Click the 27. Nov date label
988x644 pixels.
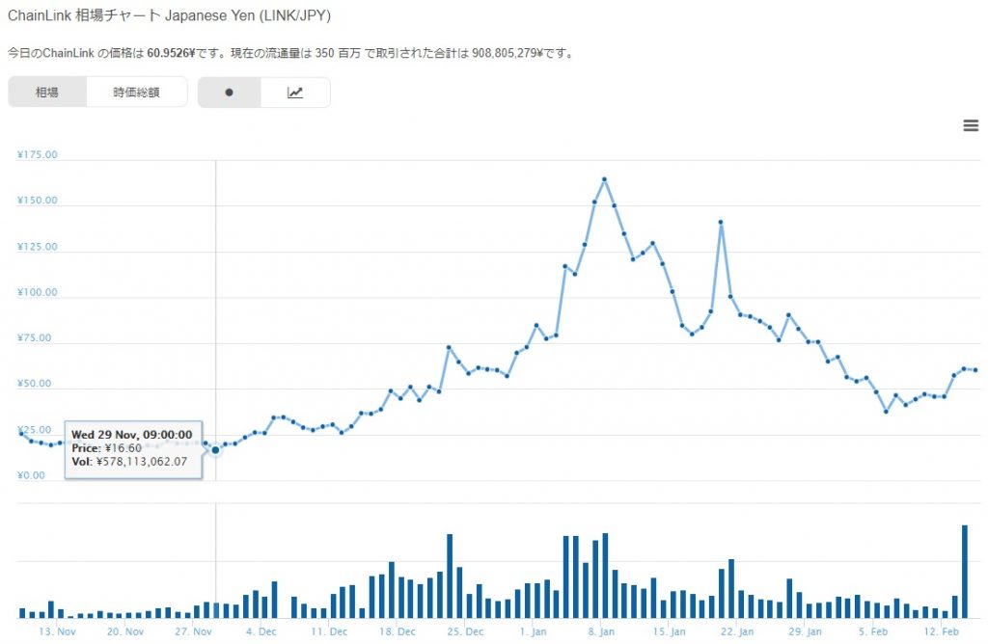193,631
